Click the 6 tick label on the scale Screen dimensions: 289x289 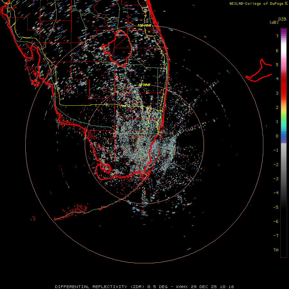pyautogui.click(x=277, y=50)
